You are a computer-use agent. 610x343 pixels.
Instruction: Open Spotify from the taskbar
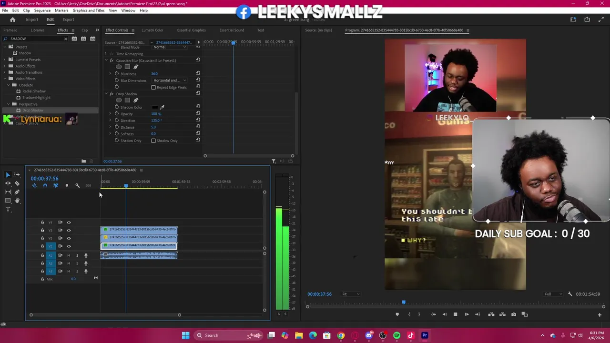(x=396, y=335)
